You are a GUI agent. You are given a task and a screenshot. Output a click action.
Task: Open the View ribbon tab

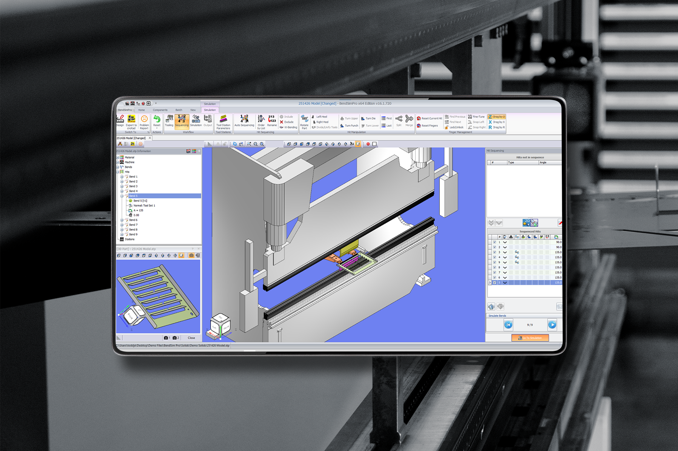[193, 110]
